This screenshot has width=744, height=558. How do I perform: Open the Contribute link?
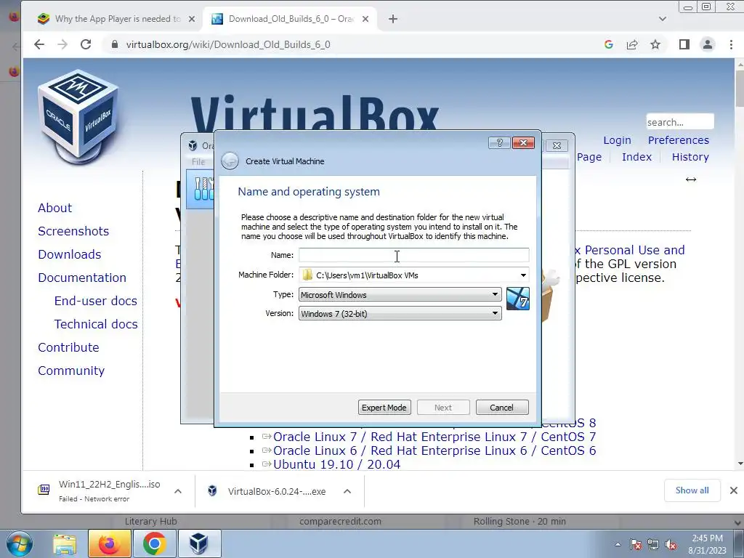click(x=69, y=347)
